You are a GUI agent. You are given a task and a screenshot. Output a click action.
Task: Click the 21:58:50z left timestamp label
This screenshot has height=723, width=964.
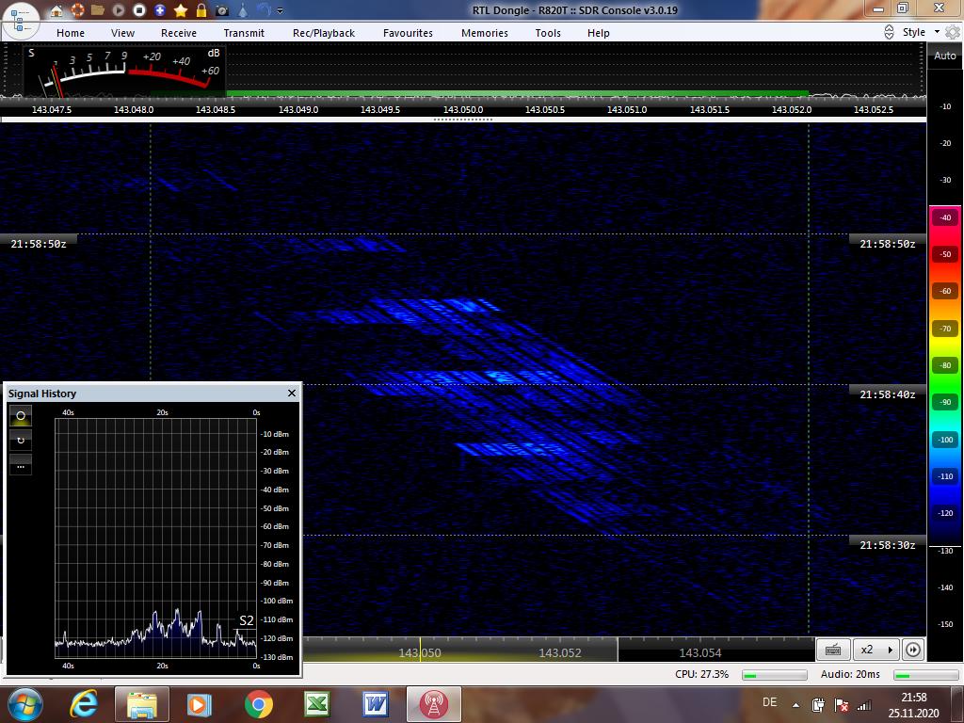point(38,244)
